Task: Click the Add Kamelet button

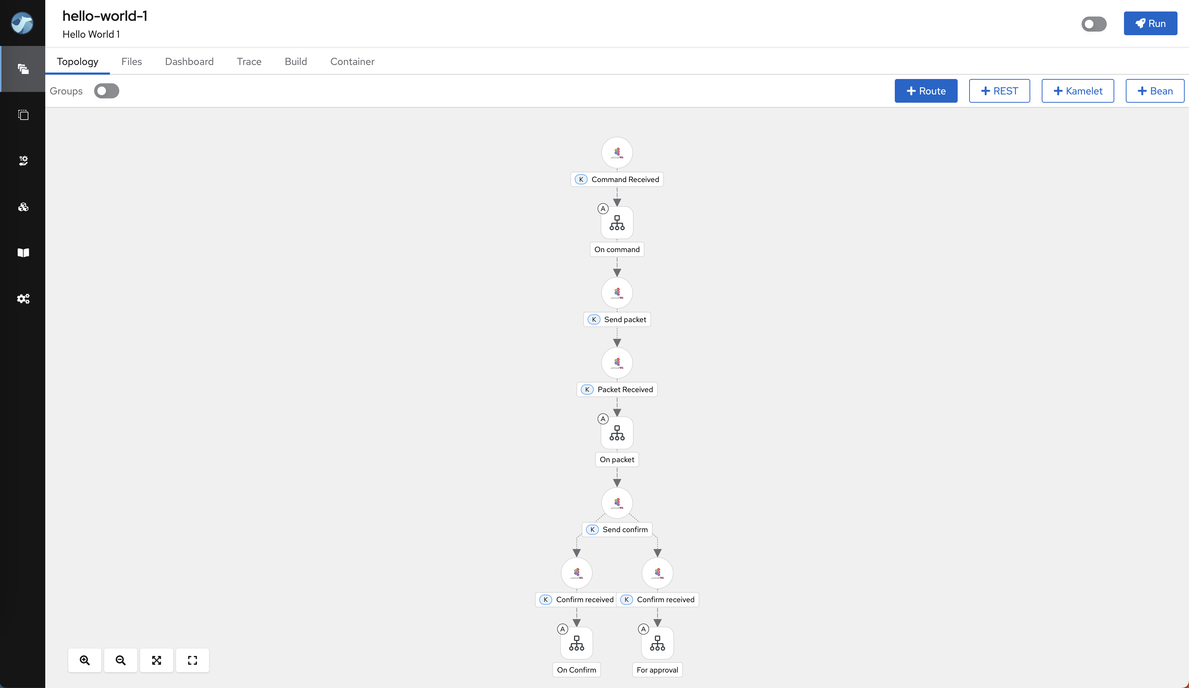Action: coord(1077,91)
